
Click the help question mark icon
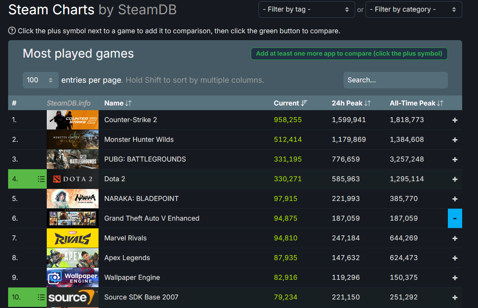click(x=12, y=31)
